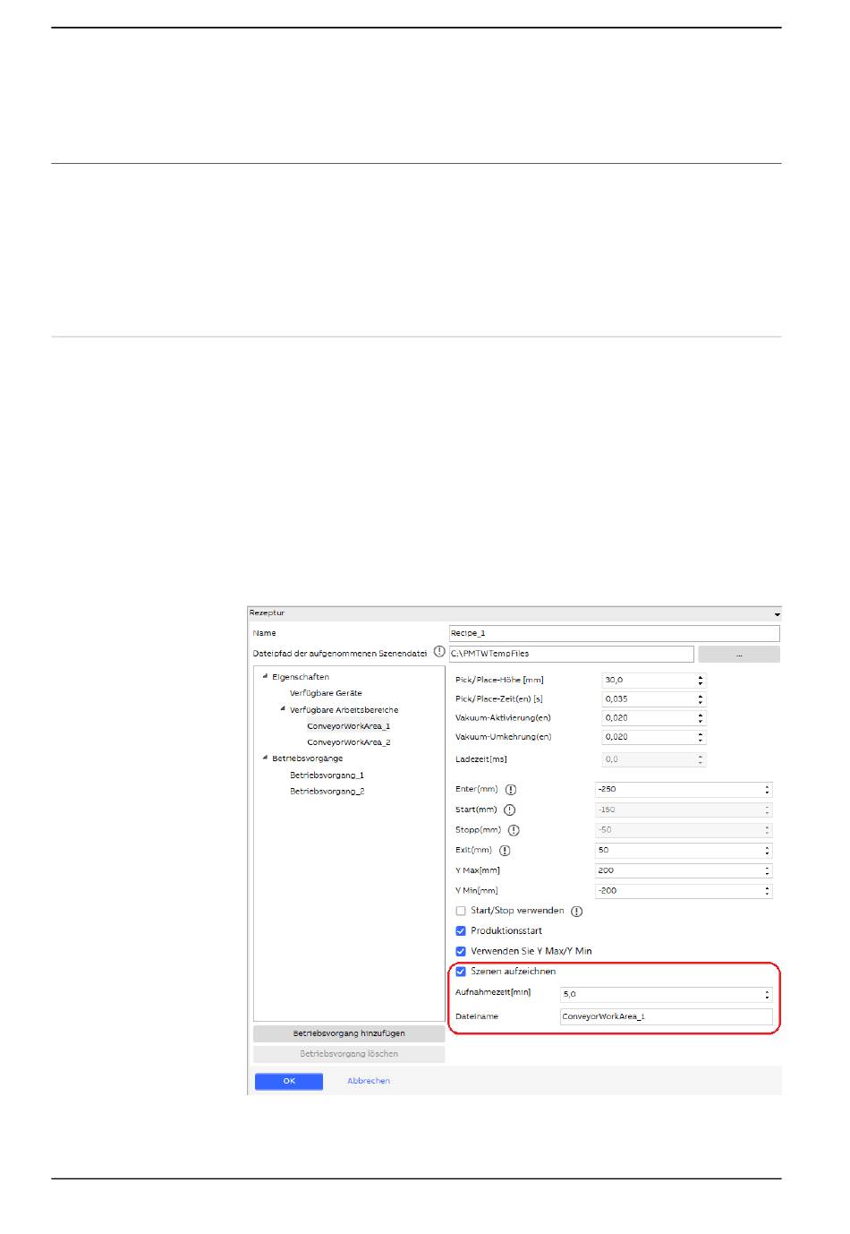Click info icon next to Start/Stop verwenden

(x=577, y=912)
